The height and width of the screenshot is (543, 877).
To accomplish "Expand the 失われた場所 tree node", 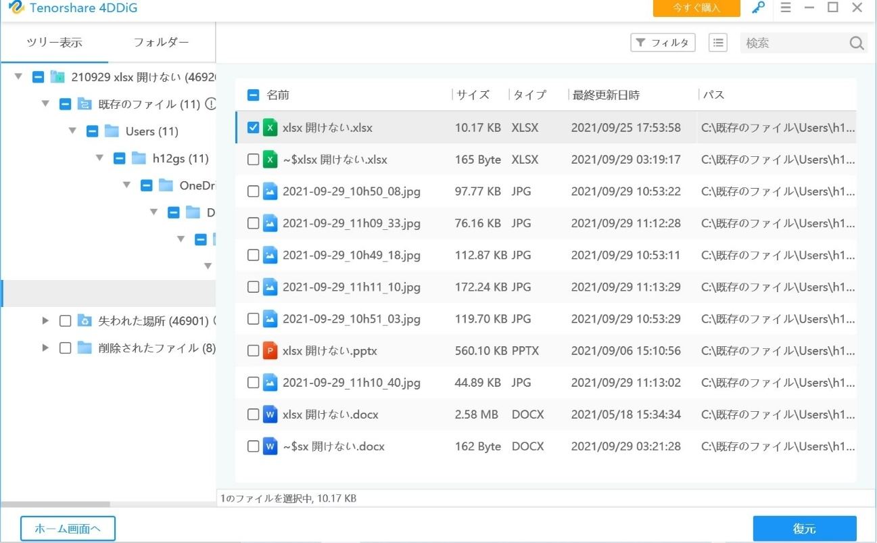I will pos(45,321).
